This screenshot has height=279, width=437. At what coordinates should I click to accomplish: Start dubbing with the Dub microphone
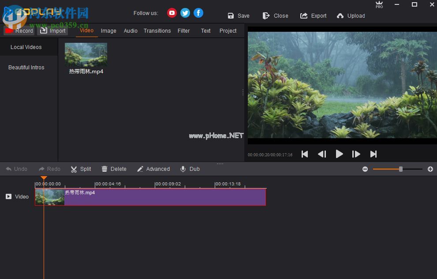190,169
